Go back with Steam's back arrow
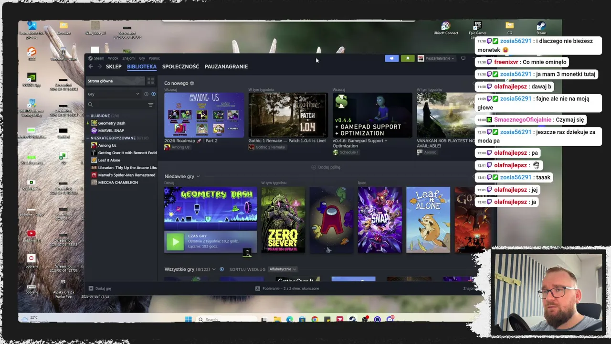This screenshot has width=611, height=344. pyautogui.click(x=91, y=66)
